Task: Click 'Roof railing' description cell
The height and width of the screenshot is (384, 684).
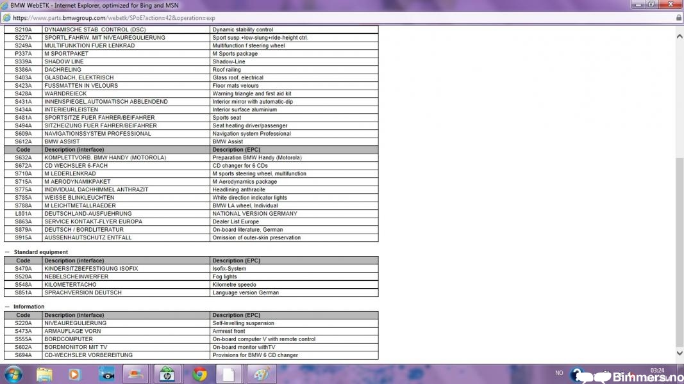Action: (294, 70)
